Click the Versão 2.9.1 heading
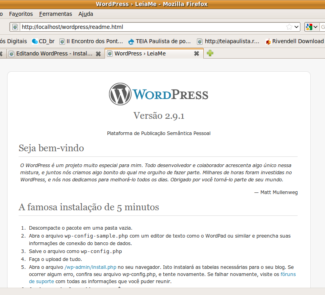This screenshot has width=325, height=295. [159, 116]
